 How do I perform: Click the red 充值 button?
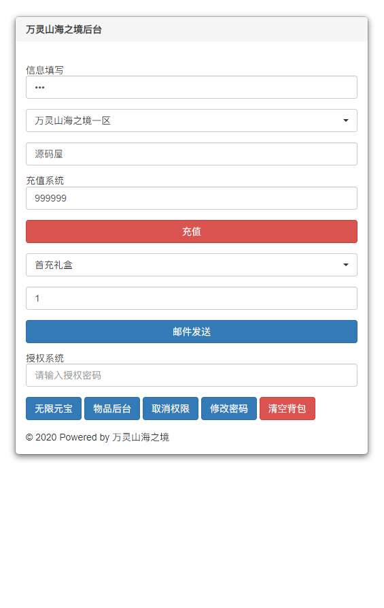[x=191, y=231]
